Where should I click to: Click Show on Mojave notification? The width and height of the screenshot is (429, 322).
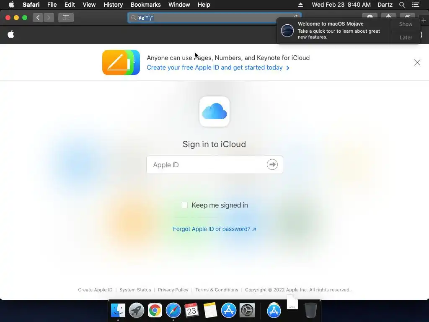tap(406, 24)
